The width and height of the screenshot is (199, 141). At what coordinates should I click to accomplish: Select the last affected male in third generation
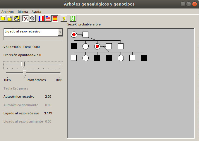pyautogui.click(x=144, y=58)
